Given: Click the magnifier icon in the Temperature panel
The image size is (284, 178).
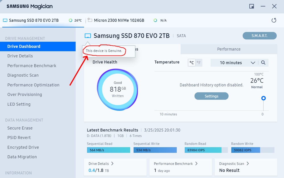Looking at the screenshot, I should [263, 63].
